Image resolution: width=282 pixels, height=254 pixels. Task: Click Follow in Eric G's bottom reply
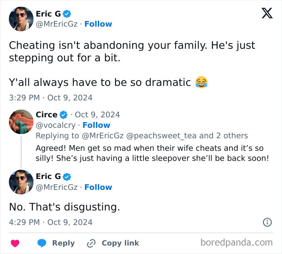coord(98,187)
